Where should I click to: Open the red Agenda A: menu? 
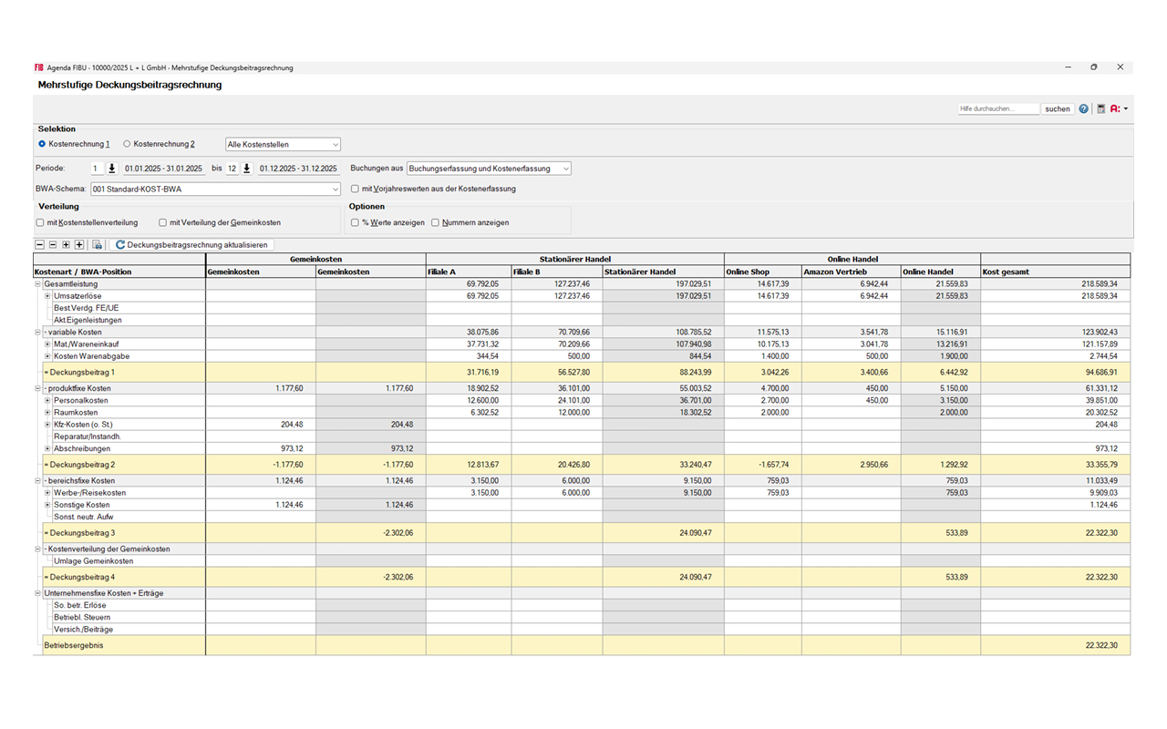tap(1118, 108)
